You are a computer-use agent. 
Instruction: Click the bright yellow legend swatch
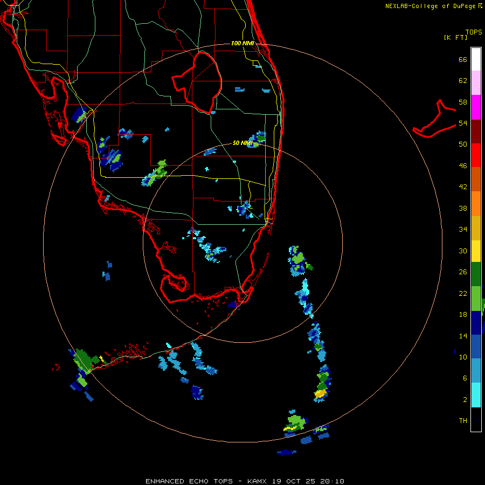[x=476, y=251]
